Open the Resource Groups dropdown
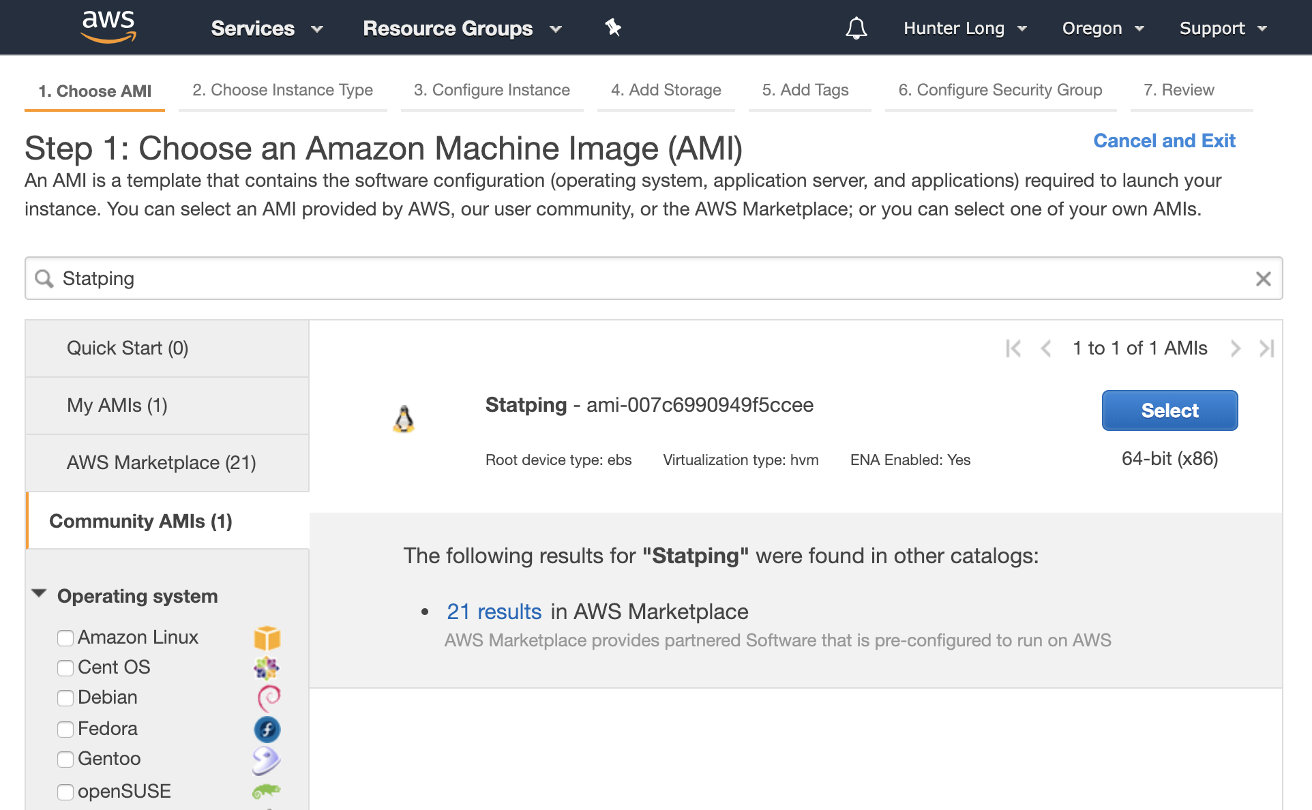The height and width of the screenshot is (810, 1312). click(x=462, y=28)
